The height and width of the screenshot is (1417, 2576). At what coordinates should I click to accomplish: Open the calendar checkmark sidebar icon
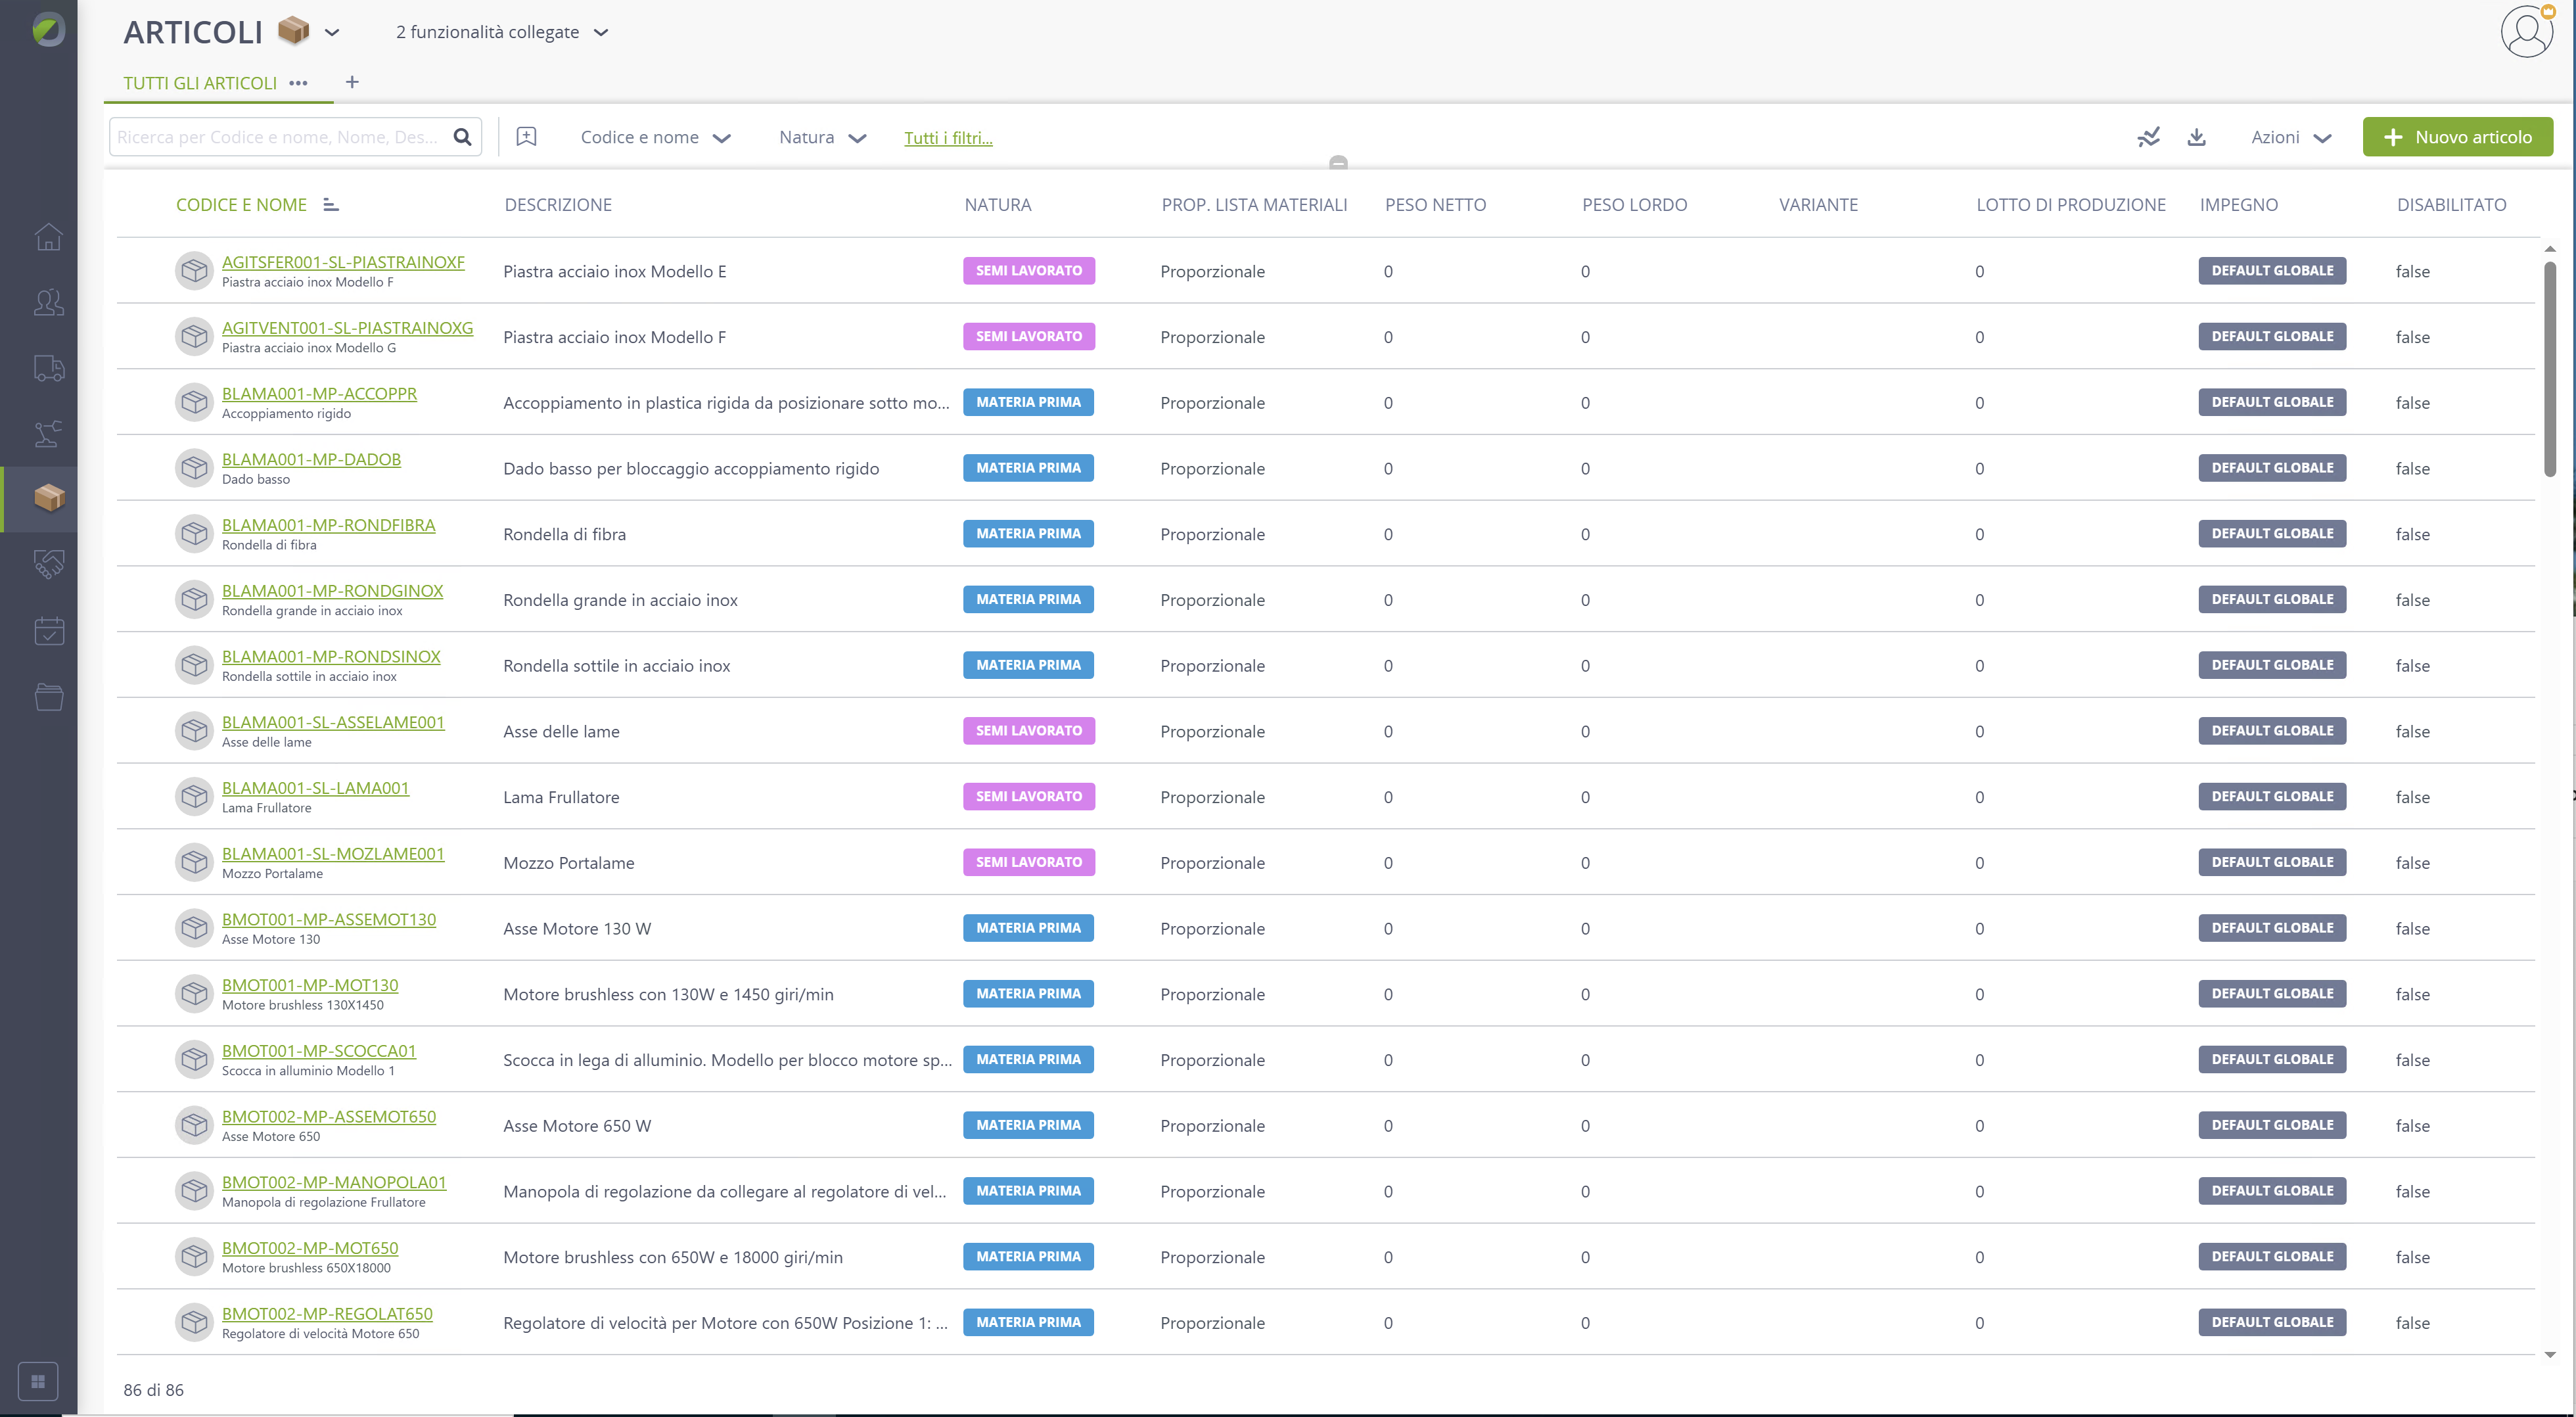click(48, 630)
